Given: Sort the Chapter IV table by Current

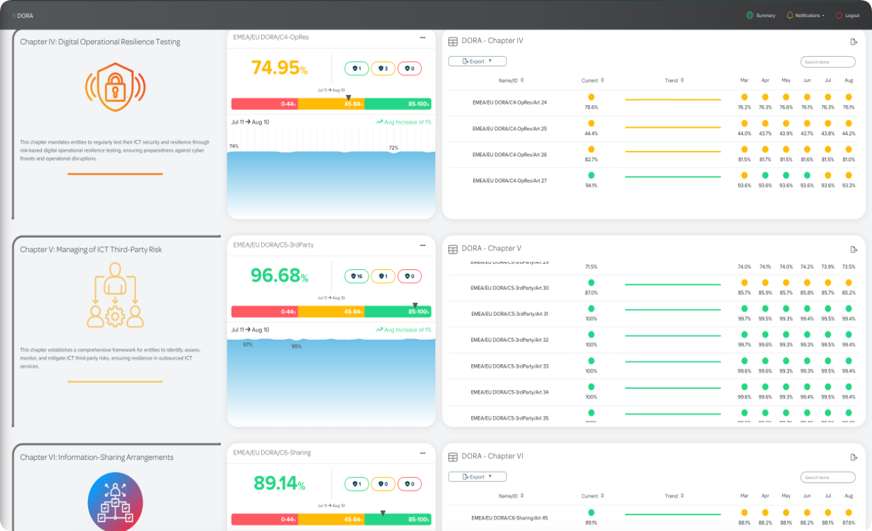Looking at the screenshot, I should 593,81.
